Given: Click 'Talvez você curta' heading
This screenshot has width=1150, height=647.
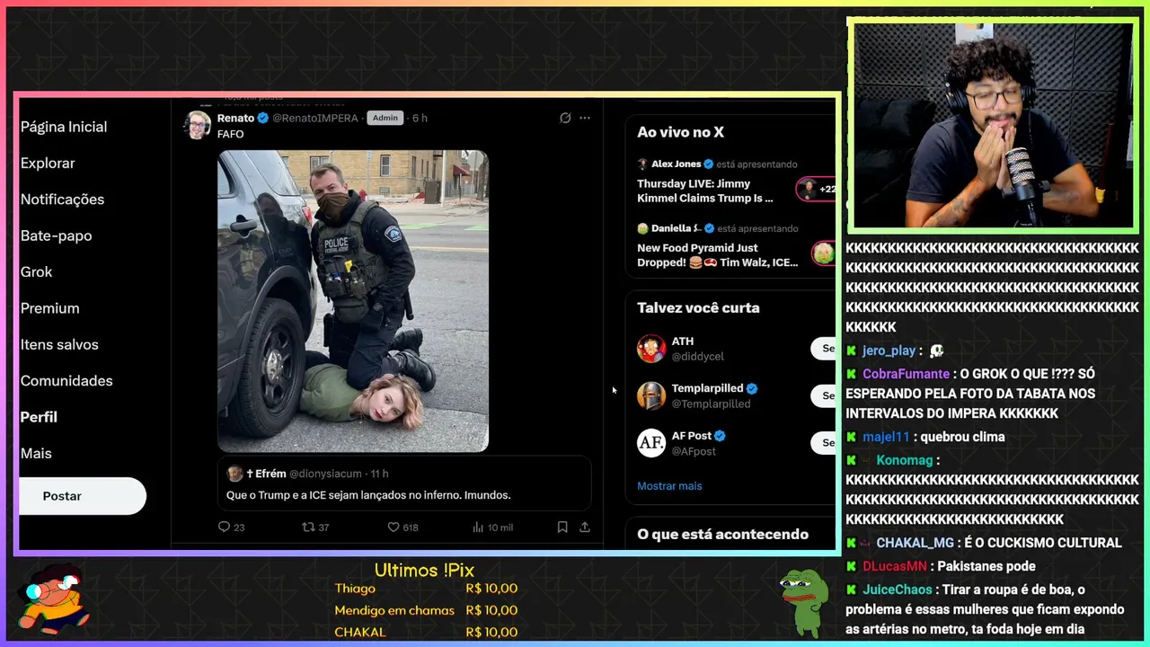Looking at the screenshot, I should [698, 307].
